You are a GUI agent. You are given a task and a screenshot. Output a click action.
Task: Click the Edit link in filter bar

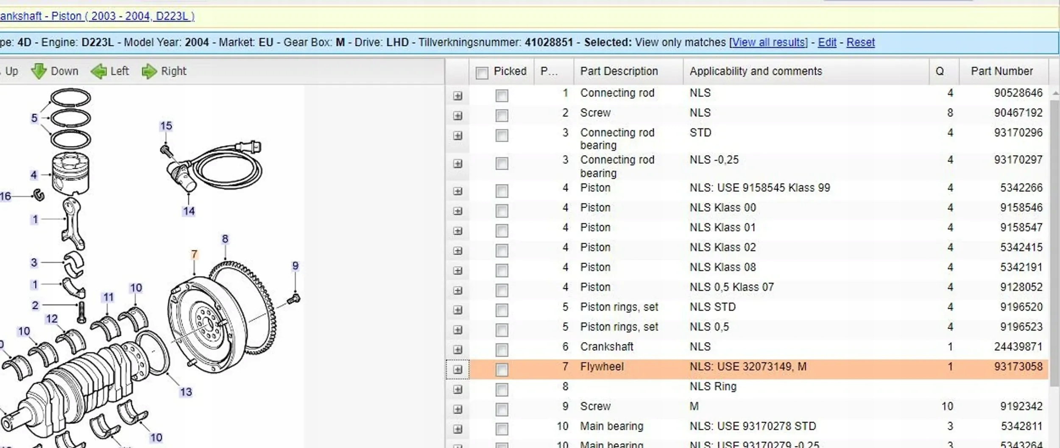827,42
